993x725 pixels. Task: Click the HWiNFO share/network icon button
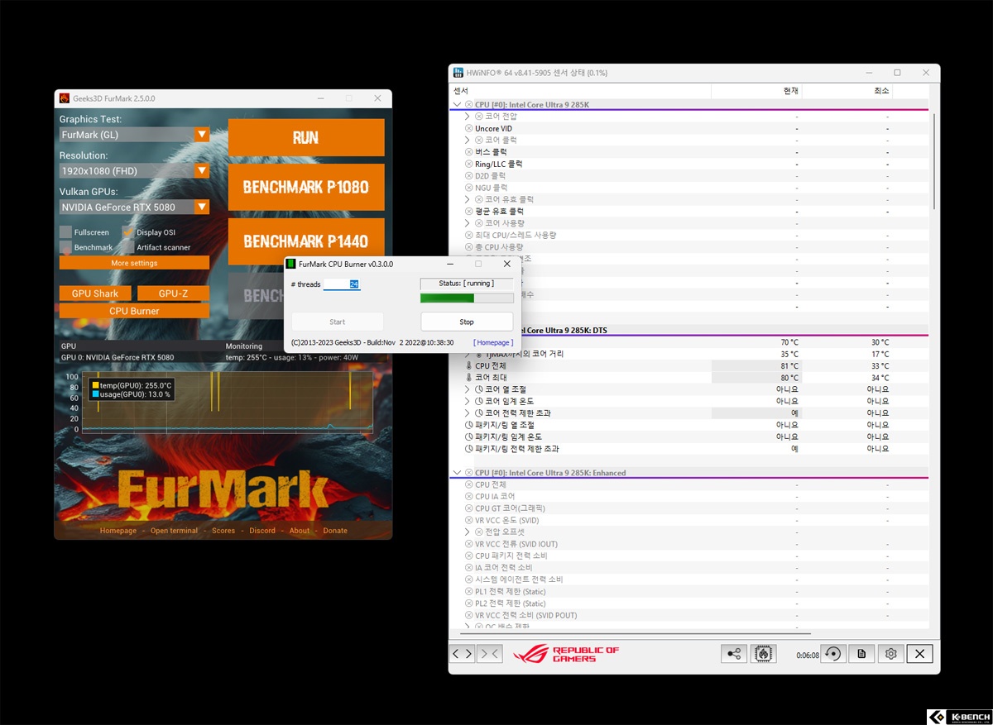734,654
